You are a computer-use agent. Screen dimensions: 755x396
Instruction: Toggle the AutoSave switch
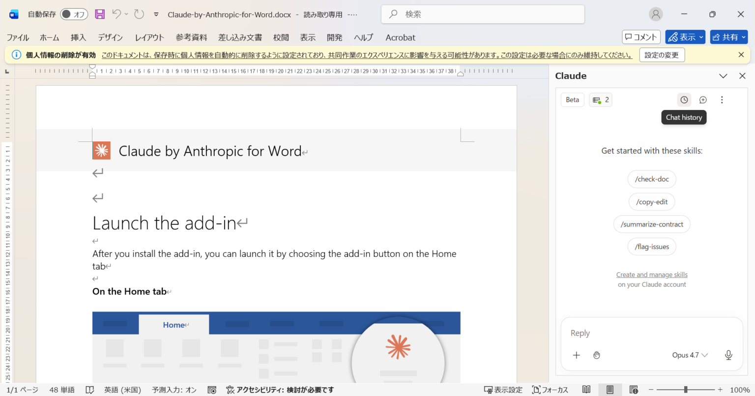click(x=74, y=14)
